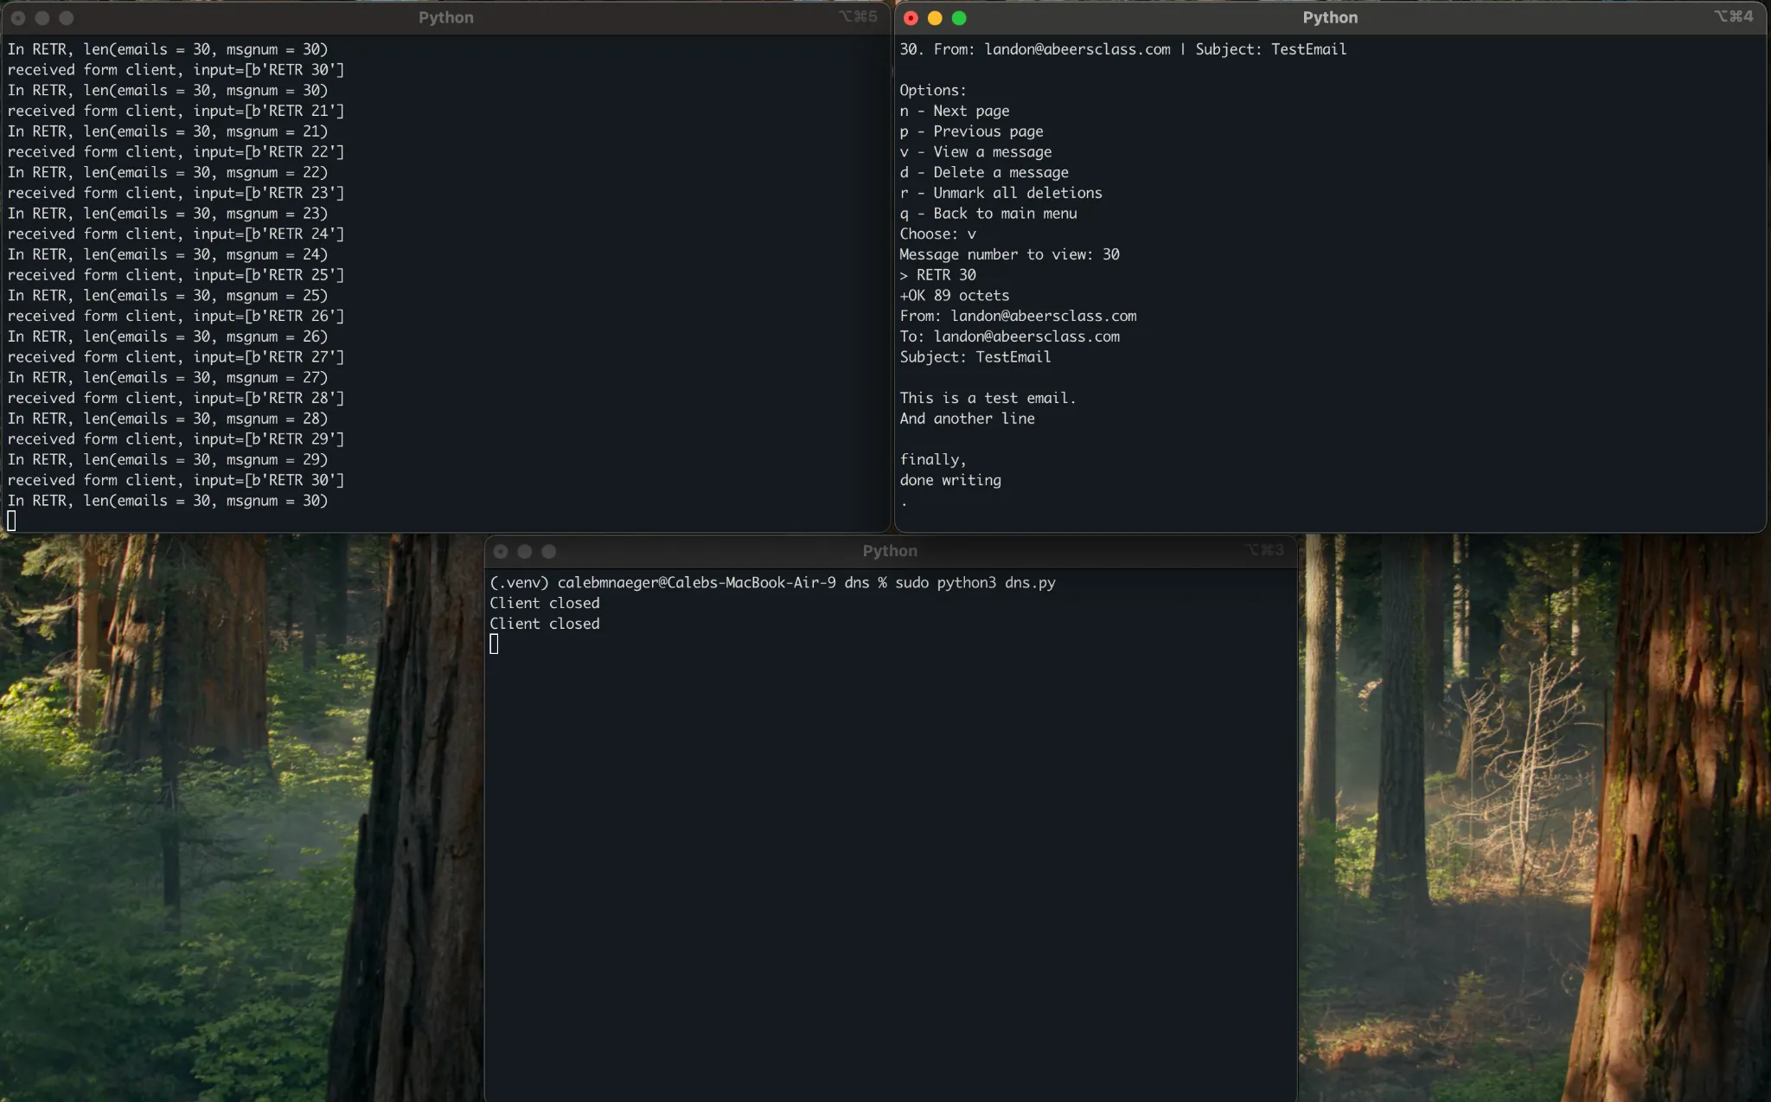Screen dimensions: 1771x1102
Task: Click the top-left terminal's minimize button
Action: pyautogui.click(x=42, y=18)
